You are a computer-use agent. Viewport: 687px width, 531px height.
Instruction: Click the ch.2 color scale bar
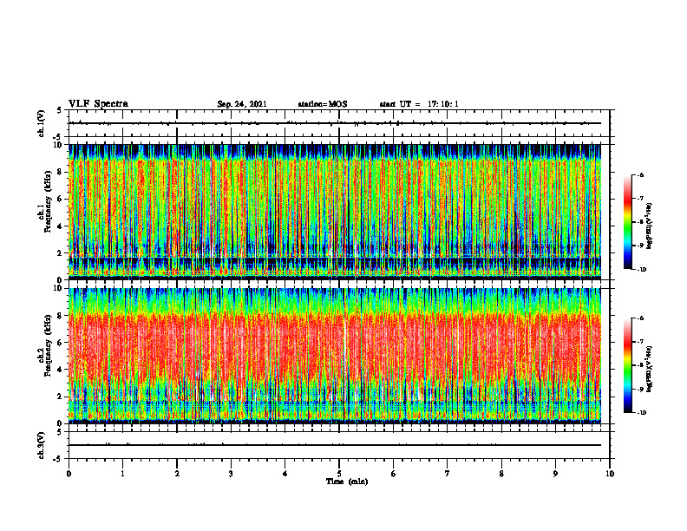[627, 365]
